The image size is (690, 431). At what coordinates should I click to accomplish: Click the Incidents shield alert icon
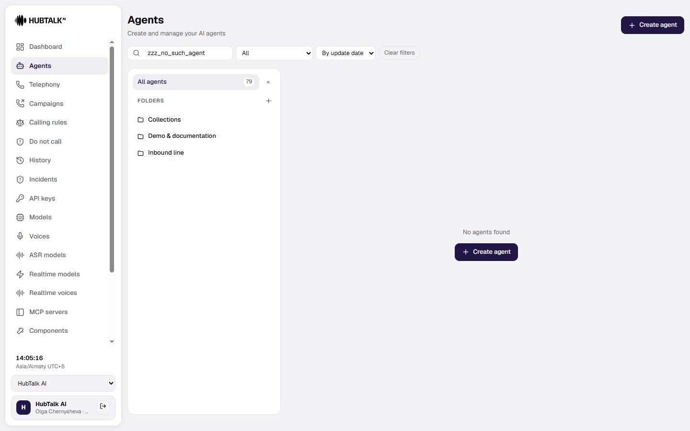20,180
